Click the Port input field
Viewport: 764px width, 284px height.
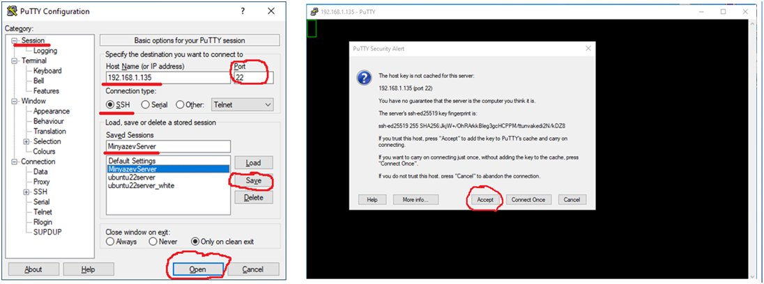[x=253, y=77]
